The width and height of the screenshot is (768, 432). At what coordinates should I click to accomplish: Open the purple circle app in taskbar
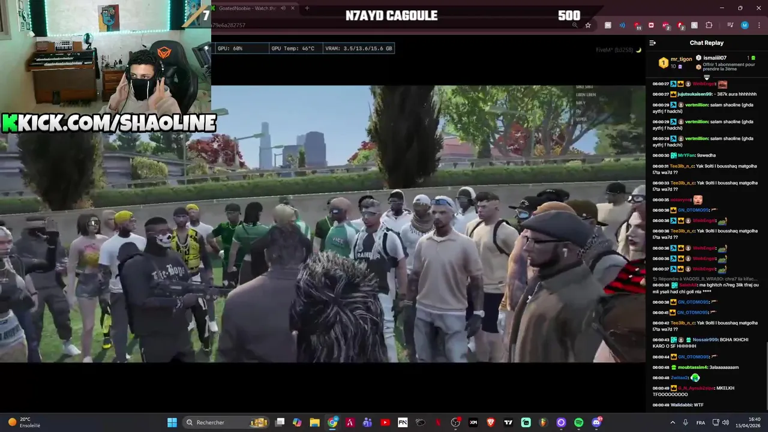click(x=561, y=422)
